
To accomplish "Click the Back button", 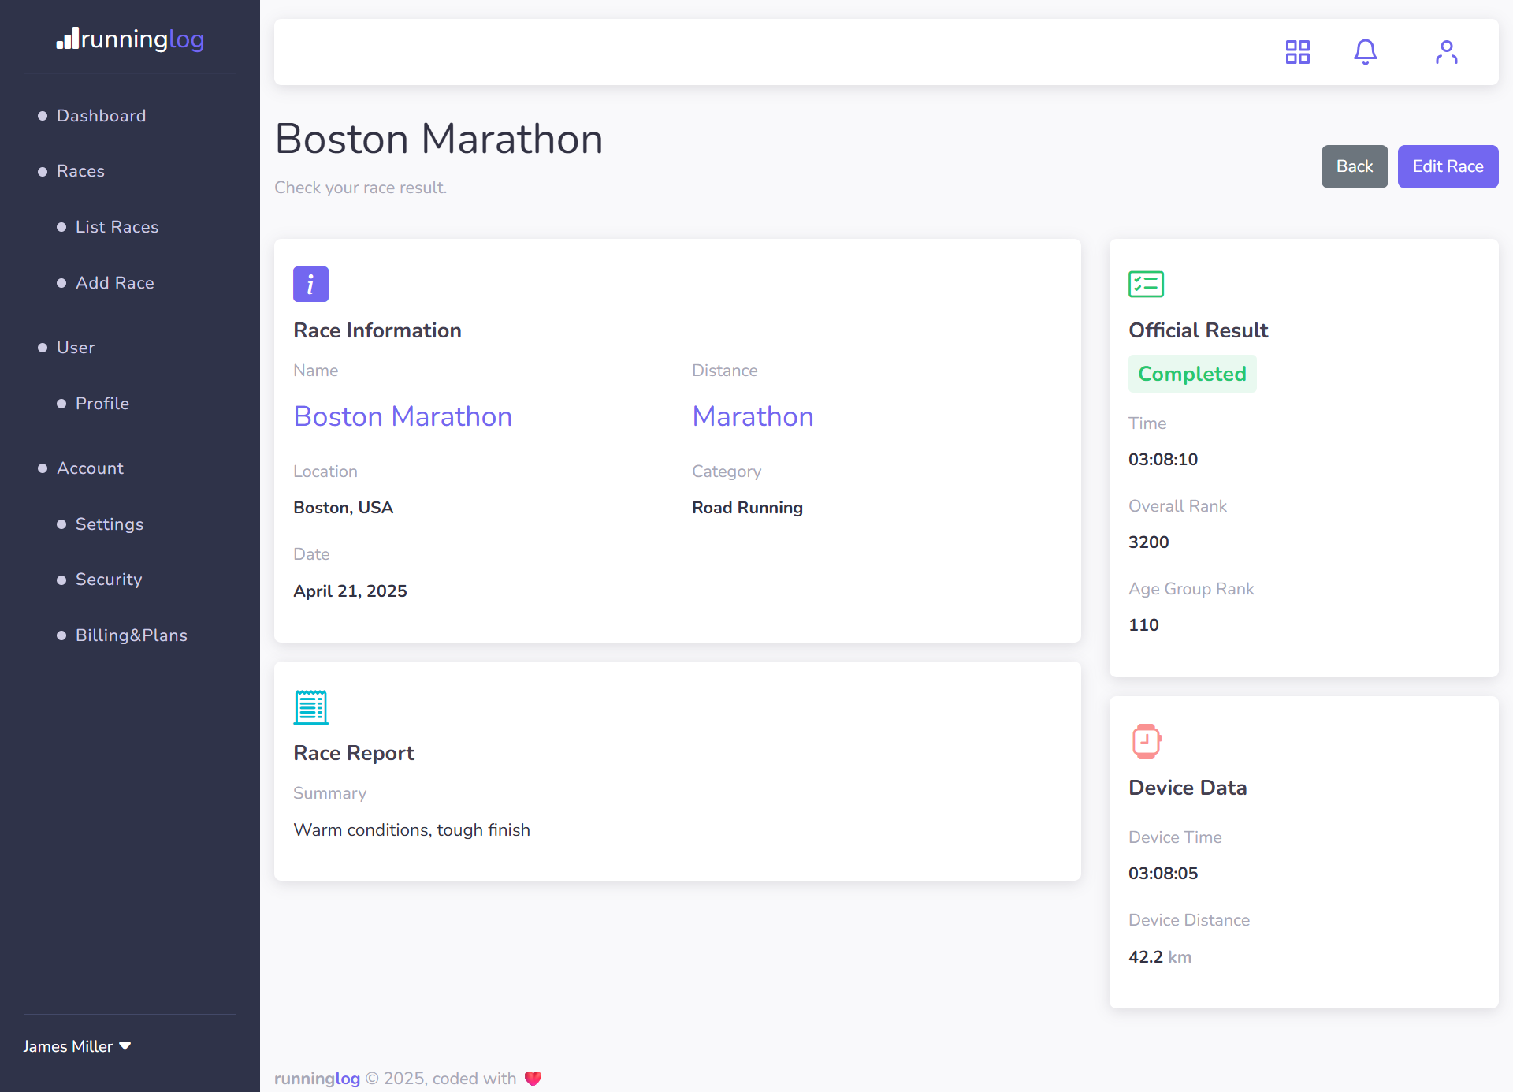I will coord(1354,166).
